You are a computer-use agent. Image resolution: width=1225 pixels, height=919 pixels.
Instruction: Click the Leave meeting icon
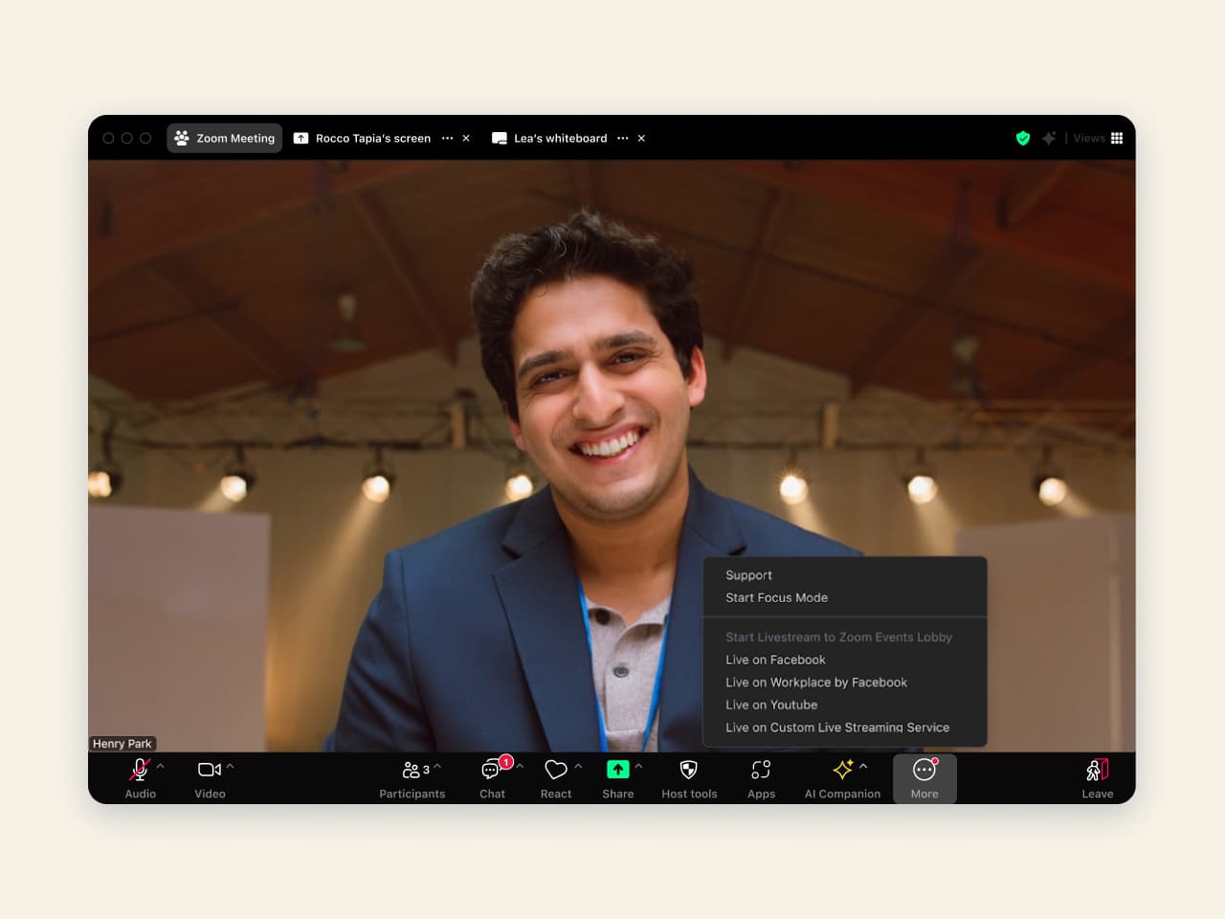(x=1097, y=771)
